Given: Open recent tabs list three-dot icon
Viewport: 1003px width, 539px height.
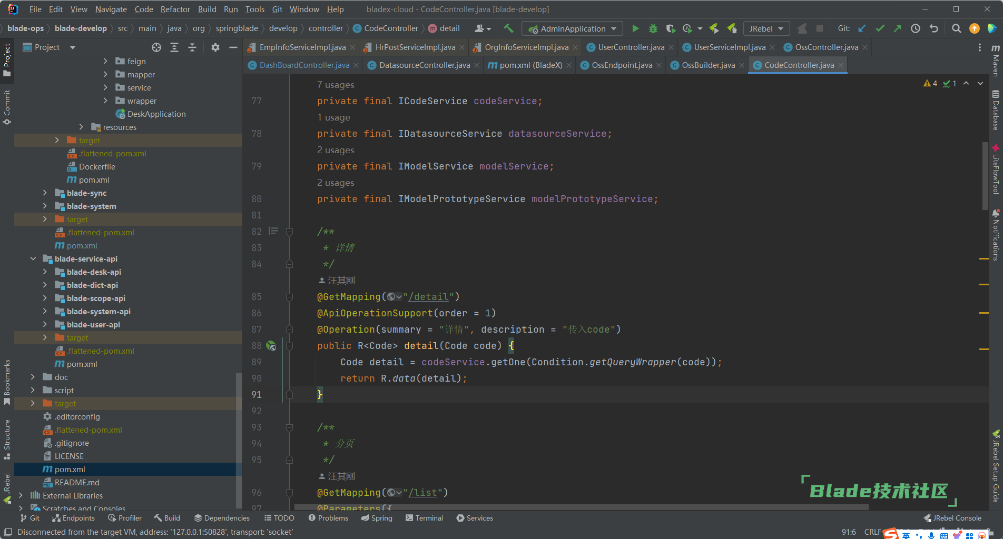Looking at the screenshot, I should [980, 47].
